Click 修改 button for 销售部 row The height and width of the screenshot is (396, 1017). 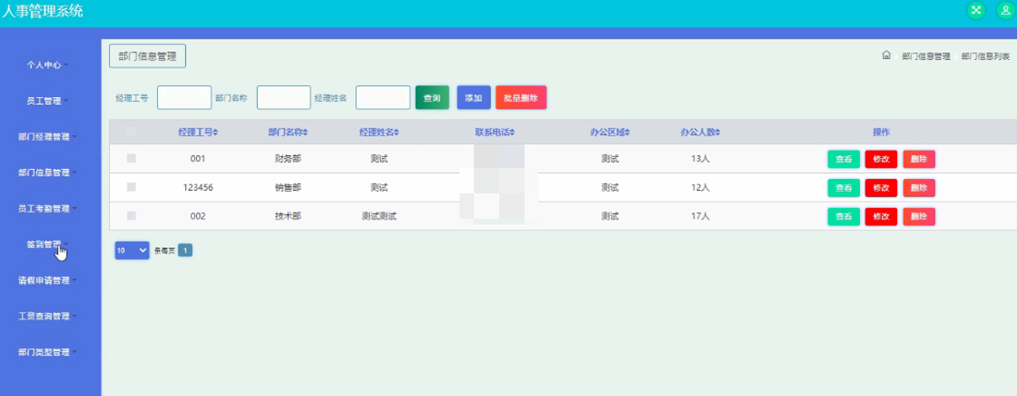coord(881,187)
